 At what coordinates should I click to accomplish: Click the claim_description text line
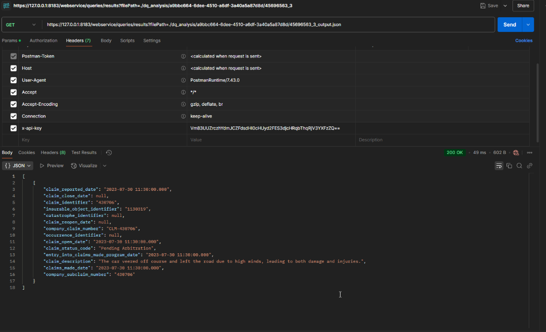coord(204,262)
